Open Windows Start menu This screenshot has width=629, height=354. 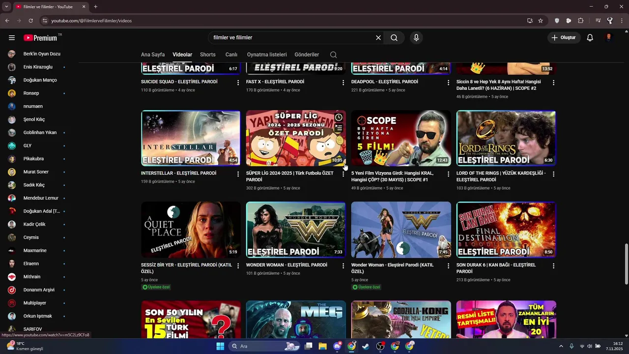pos(220,346)
